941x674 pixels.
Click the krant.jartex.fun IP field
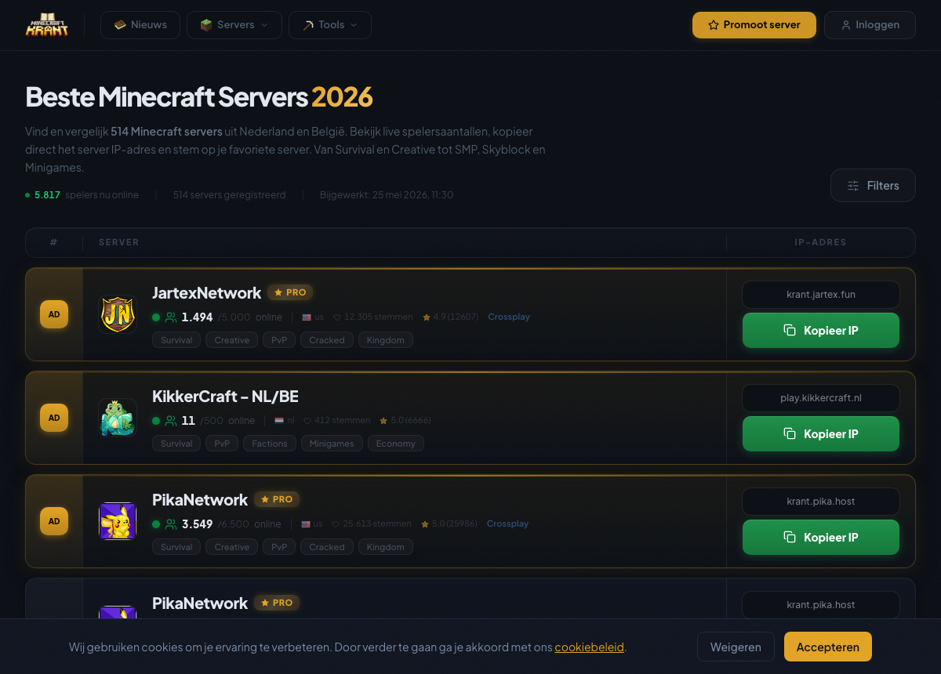point(821,295)
